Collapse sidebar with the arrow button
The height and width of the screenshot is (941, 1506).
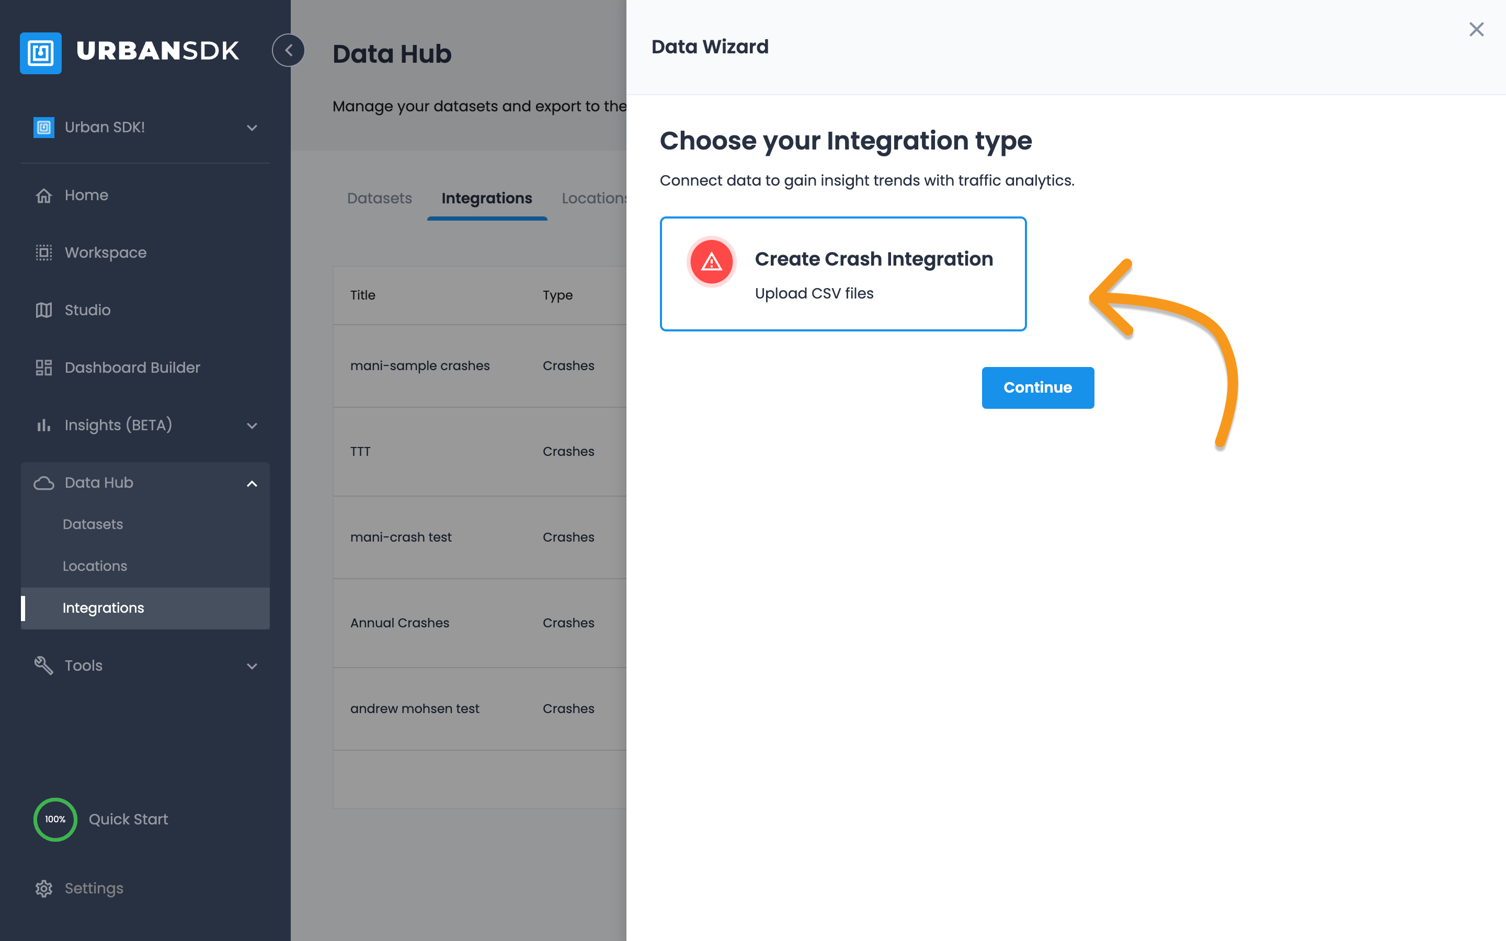288,50
